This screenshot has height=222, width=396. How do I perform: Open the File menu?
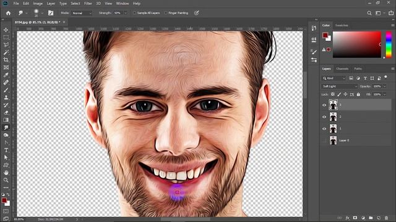16,4
